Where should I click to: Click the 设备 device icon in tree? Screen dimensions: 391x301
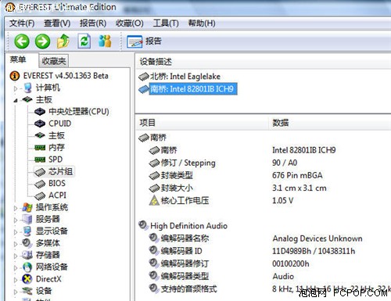(27, 291)
